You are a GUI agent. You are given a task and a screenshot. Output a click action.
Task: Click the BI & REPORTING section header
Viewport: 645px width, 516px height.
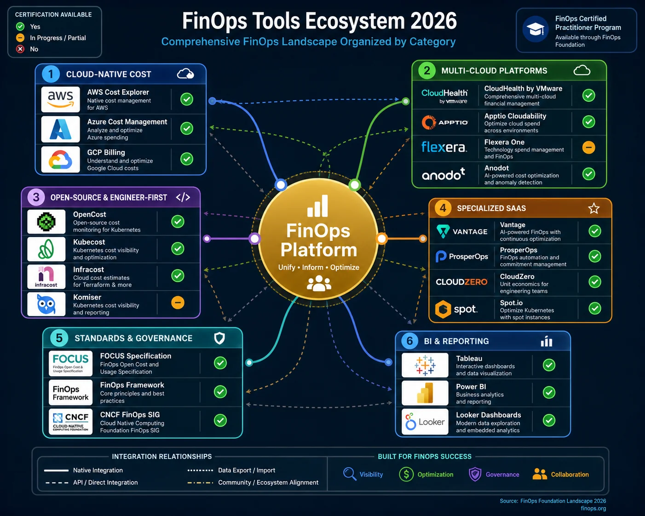click(x=483, y=341)
